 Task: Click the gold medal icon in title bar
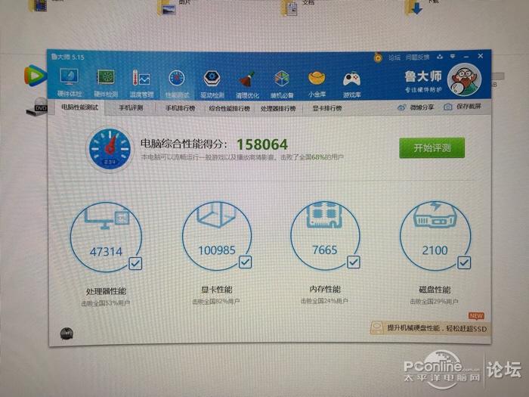pyautogui.click(x=378, y=57)
